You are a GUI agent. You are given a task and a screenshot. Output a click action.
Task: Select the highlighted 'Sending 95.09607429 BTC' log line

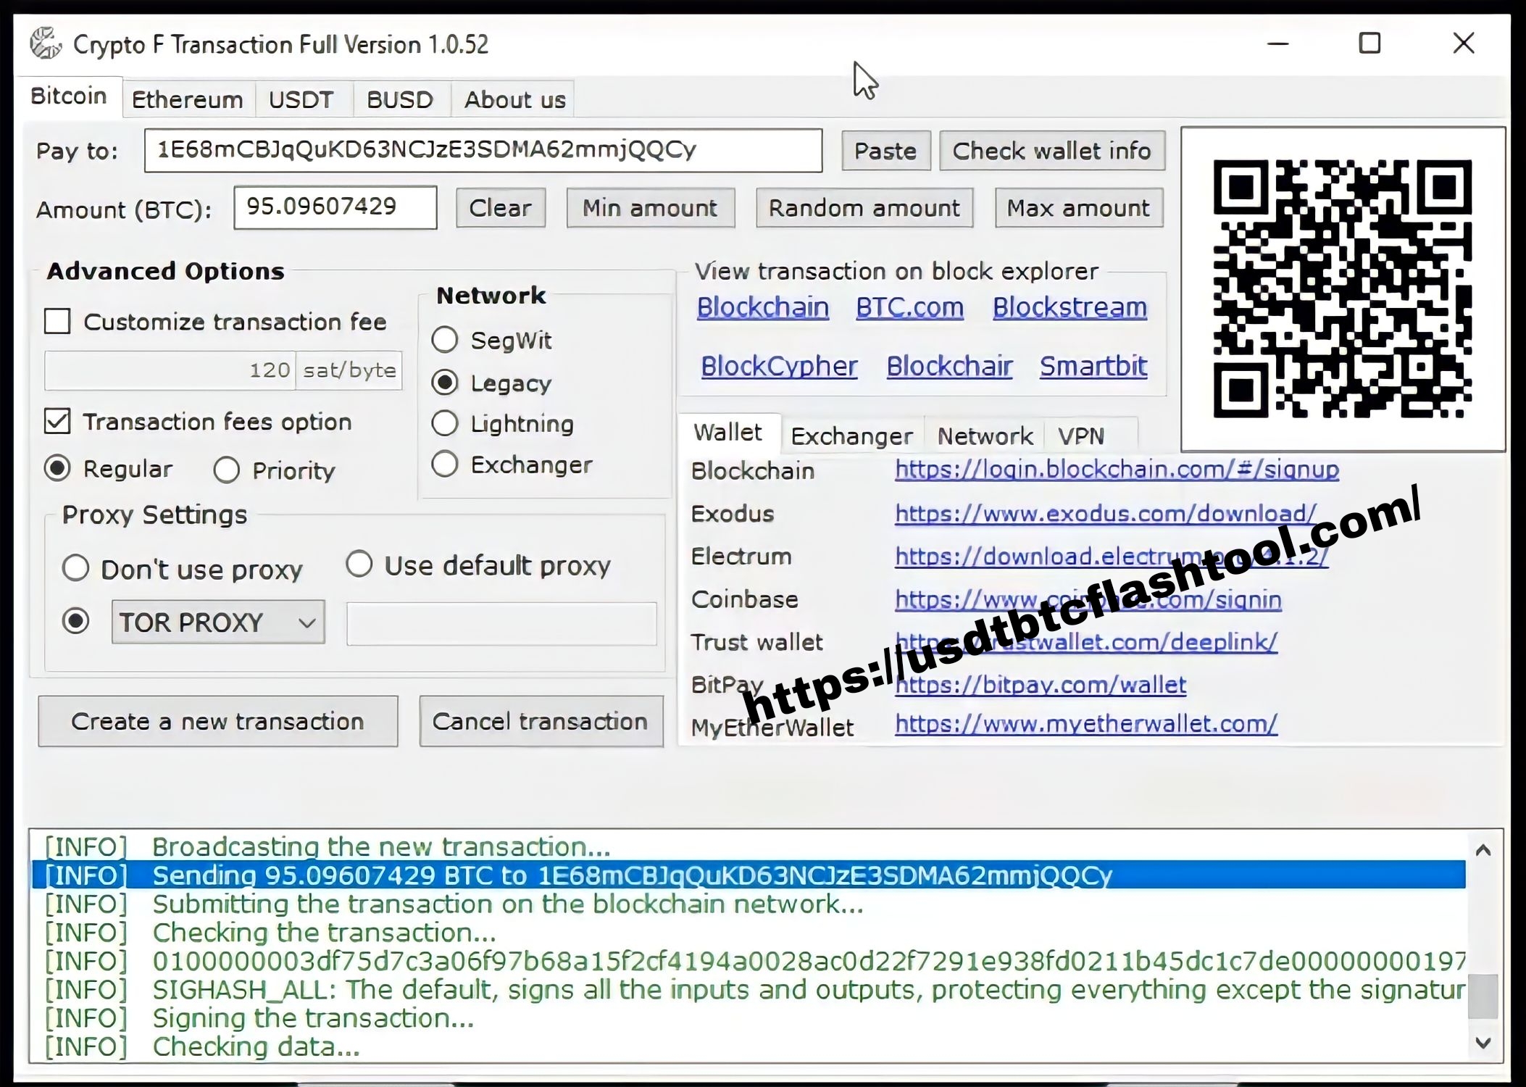[749, 875]
